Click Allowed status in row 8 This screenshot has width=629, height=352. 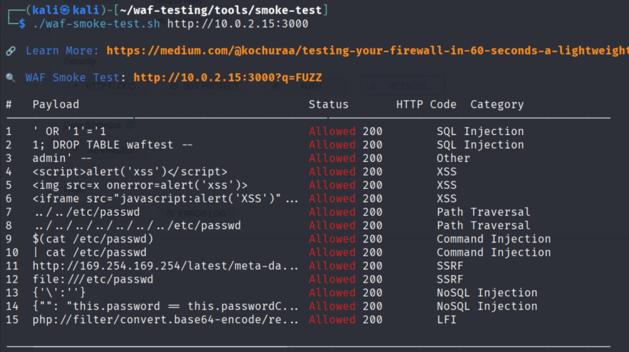[332, 226]
